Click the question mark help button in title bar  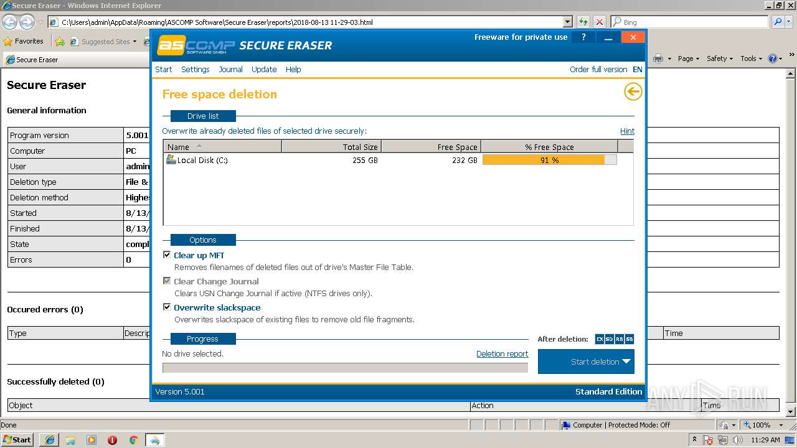coord(583,37)
